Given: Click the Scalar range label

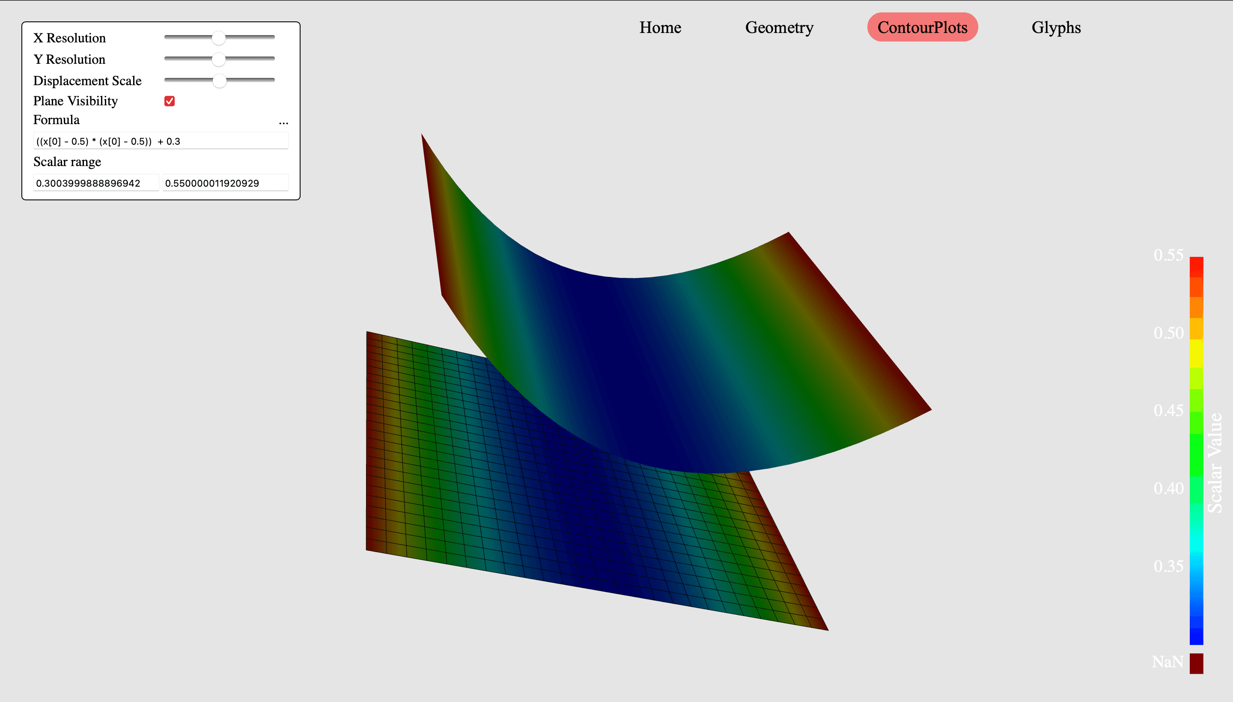Looking at the screenshot, I should click(67, 162).
